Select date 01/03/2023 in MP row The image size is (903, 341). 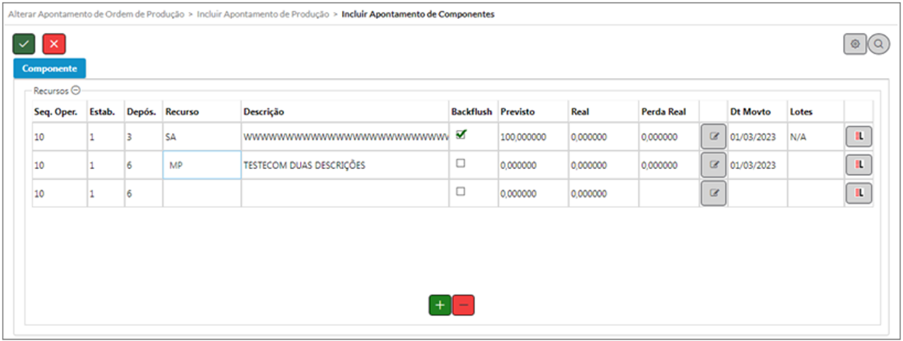click(x=753, y=166)
